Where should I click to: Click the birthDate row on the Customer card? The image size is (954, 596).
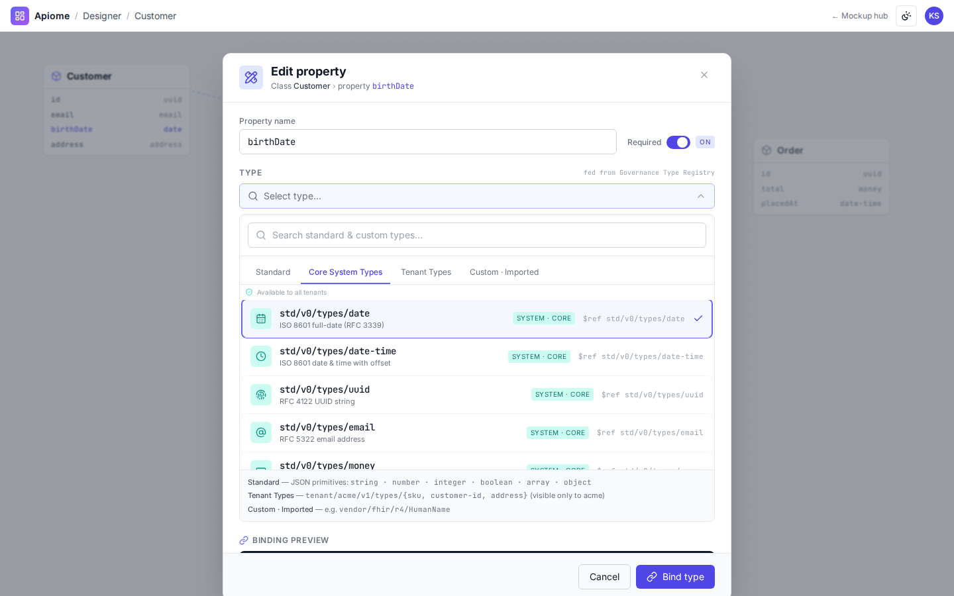(117, 130)
